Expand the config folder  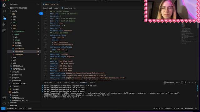[14, 11]
